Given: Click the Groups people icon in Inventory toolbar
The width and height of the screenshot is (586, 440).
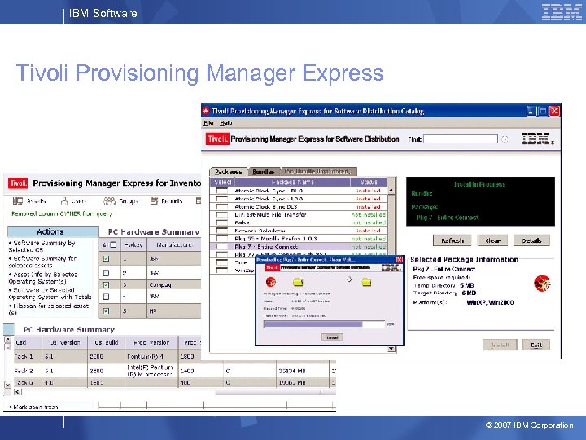Looking at the screenshot, I should (109, 201).
